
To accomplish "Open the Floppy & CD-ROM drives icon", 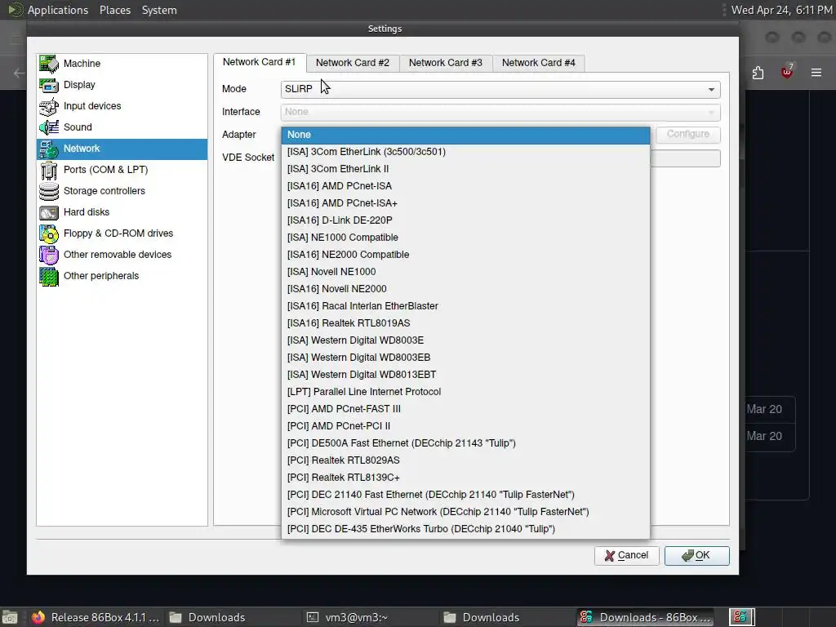I will point(49,233).
